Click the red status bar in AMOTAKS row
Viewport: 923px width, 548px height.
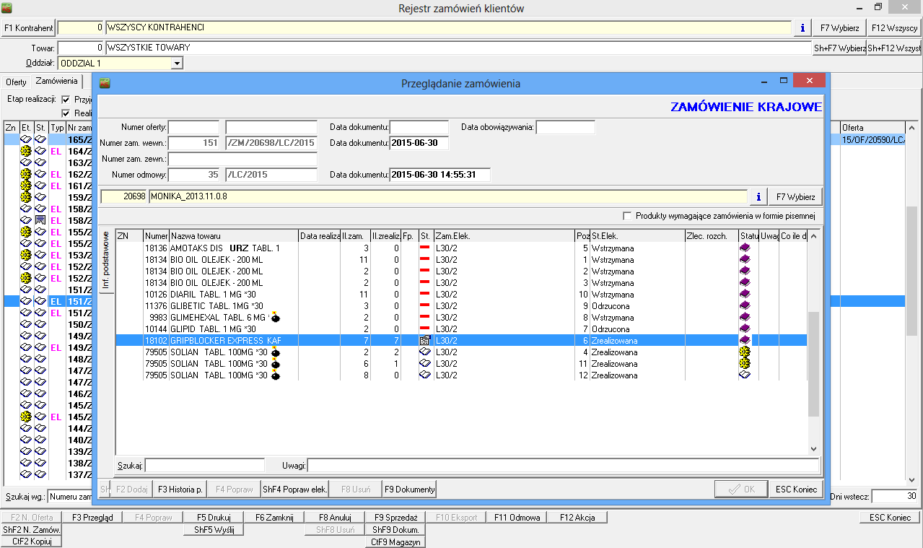point(425,248)
